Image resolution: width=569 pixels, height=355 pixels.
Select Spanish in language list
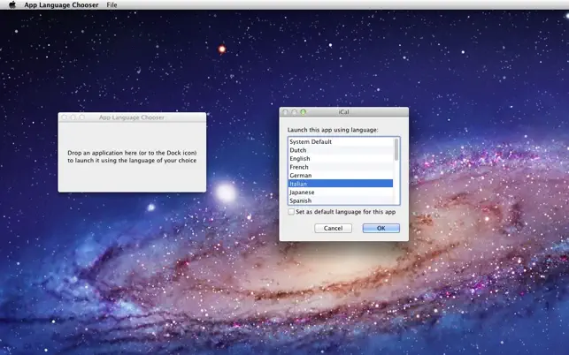click(x=341, y=200)
